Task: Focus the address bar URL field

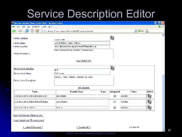Action: point(89,31)
